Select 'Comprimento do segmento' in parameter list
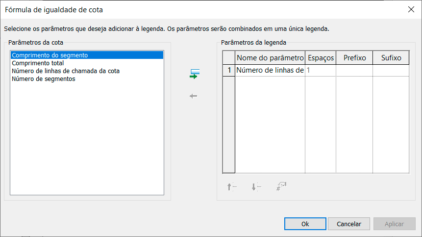Viewport: 422px width, 237px height. pos(50,55)
